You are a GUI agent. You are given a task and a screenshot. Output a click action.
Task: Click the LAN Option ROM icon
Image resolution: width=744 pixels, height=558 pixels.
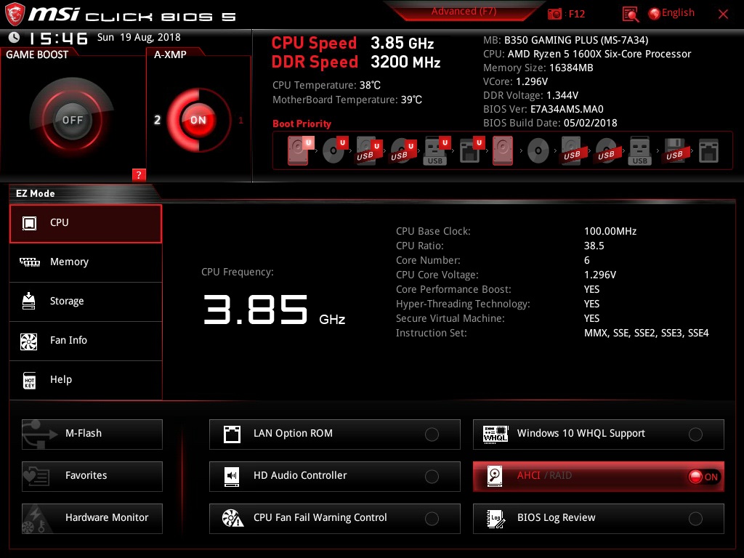coord(232,434)
